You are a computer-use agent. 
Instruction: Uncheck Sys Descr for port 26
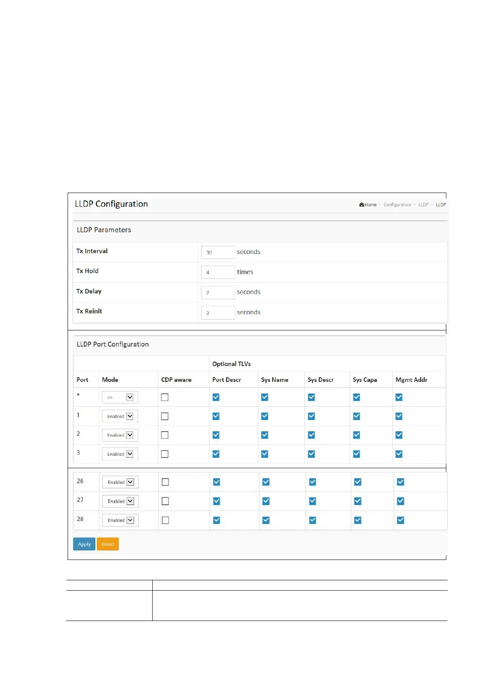pos(313,482)
